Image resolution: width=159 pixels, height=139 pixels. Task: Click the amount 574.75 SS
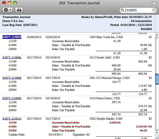[145, 106]
